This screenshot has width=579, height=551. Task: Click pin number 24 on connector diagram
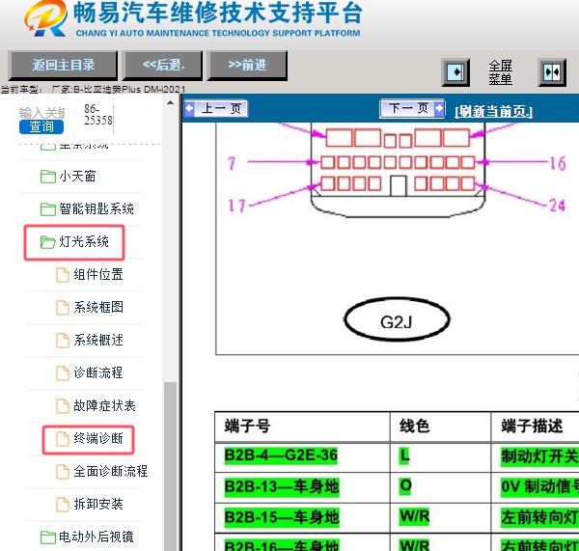coord(558,206)
